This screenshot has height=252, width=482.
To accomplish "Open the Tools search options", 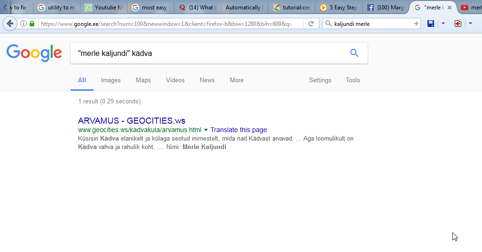I will 353,80.
